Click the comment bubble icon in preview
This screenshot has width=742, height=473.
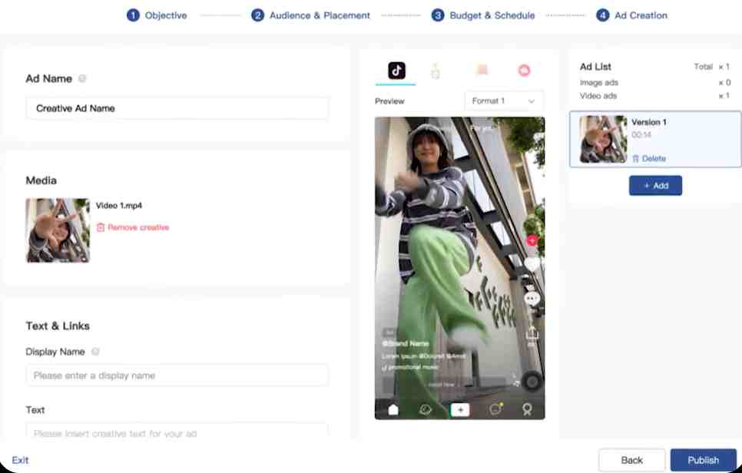tap(532, 299)
